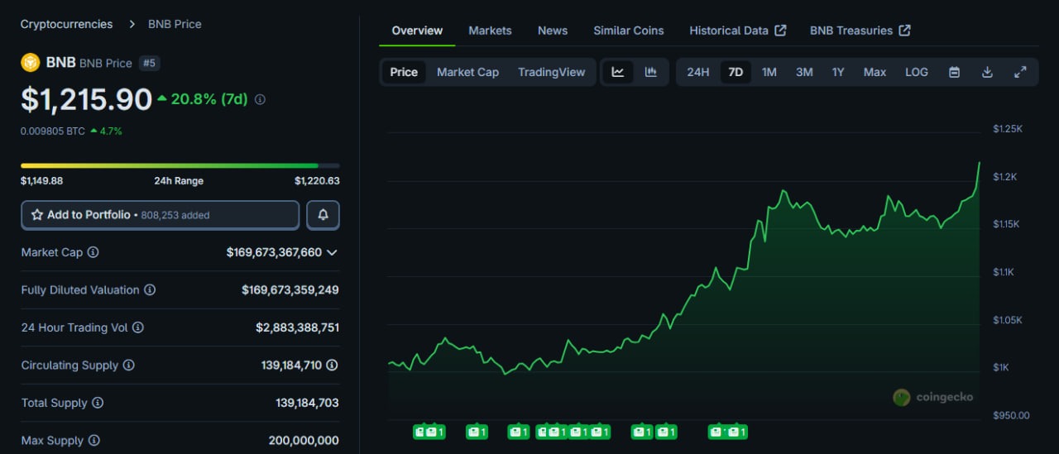The image size is (1059, 454).
Task: Click the line chart view icon
Action: tap(618, 72)
